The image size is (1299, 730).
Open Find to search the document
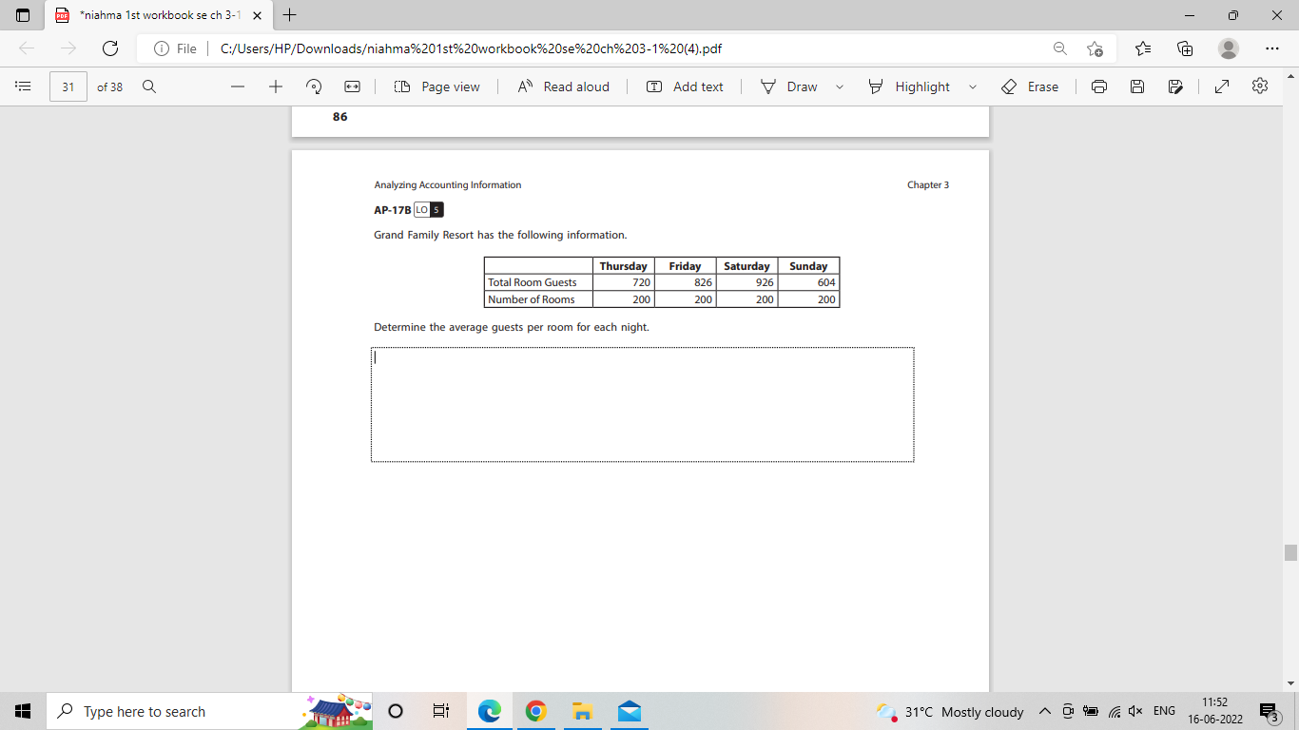click(148, 86)
